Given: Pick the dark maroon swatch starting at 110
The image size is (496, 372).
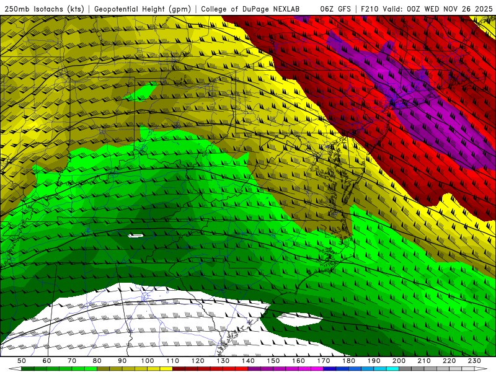Looking at the screenshot, I should coord(179,369).
